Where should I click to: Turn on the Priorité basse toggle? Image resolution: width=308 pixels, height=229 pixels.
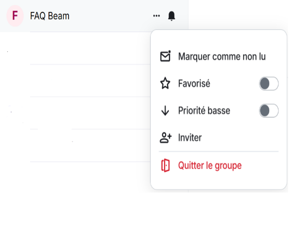pyautogui.click(x=269, y=111)
